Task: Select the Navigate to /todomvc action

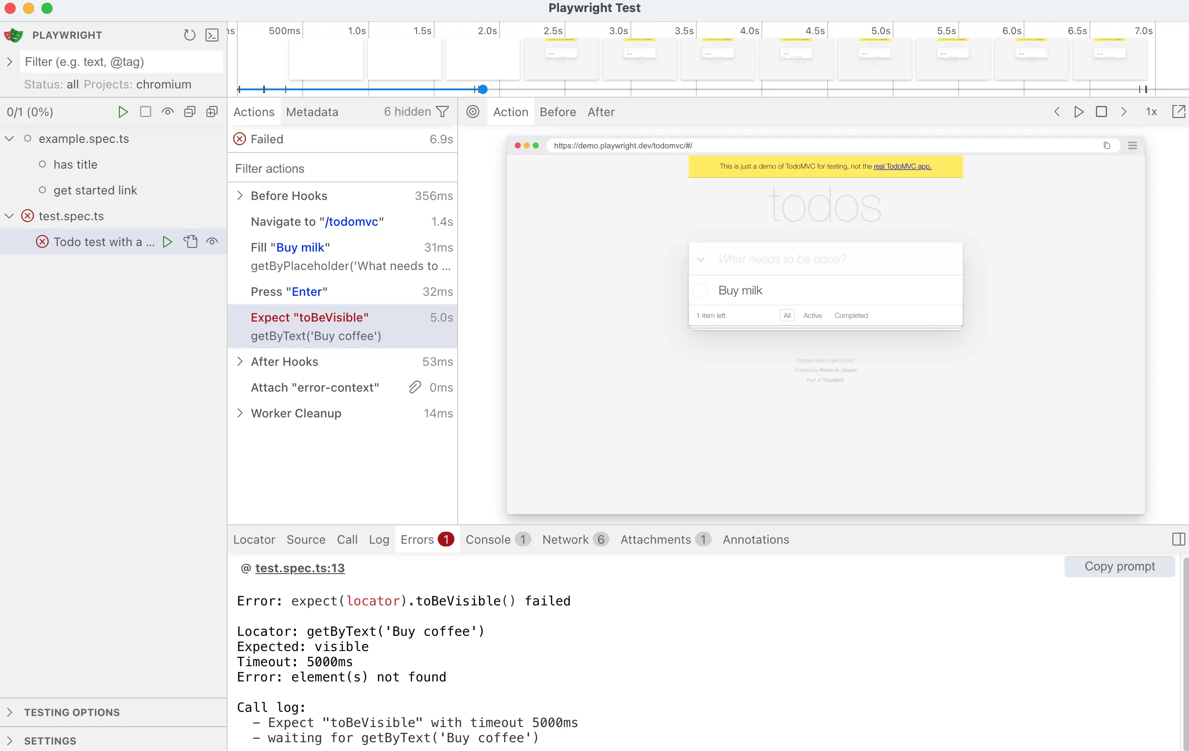Action: tap(342, 221)
